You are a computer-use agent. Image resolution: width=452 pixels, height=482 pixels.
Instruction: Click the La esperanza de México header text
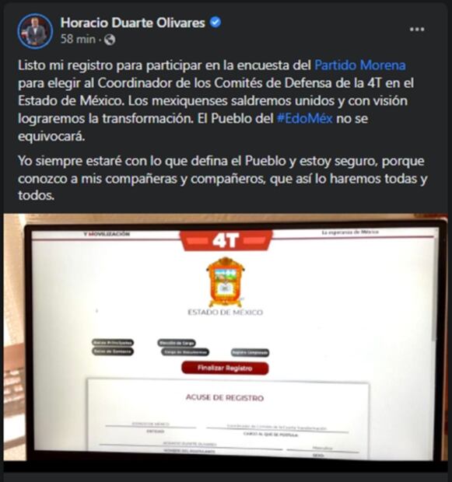(x=350, y=232)
